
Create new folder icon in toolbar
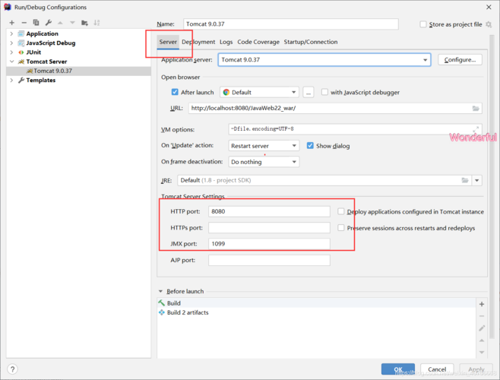(84, 23)
